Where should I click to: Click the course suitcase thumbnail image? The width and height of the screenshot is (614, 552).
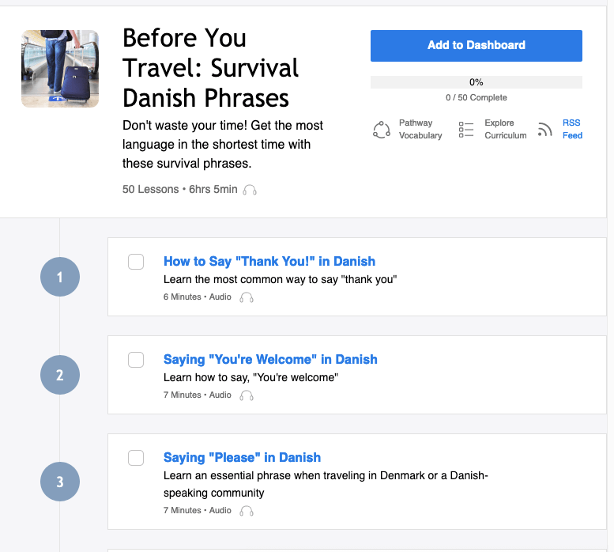click(x=60, y=69)
